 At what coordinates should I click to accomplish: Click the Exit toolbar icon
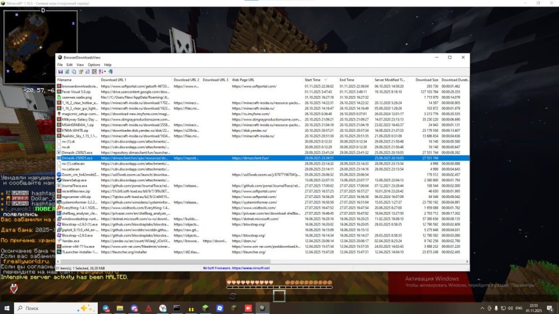tap(111, 71)
